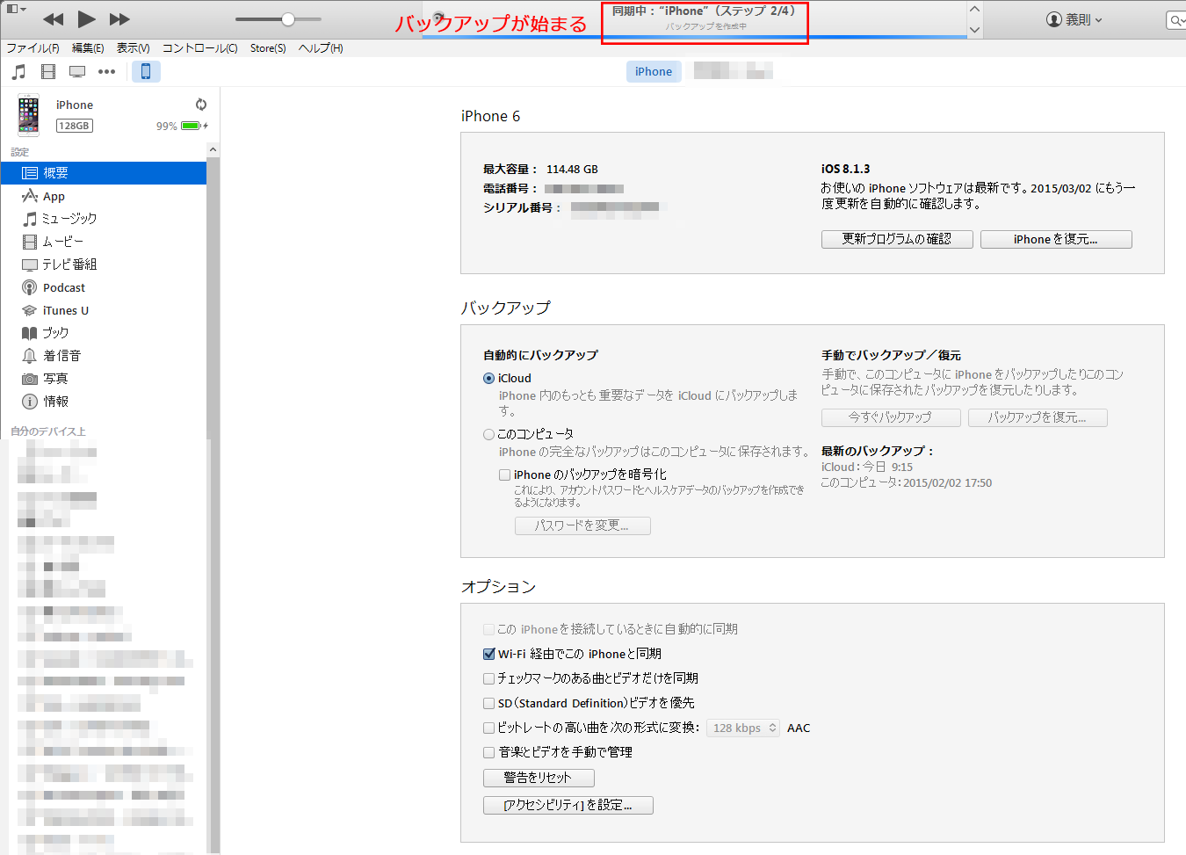Click the battery level indicator
Image resolution: width=1186 pixels, height=855 pixels.
(x=192, y=126)
